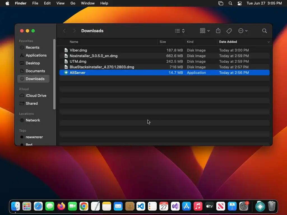
Task: Open the View menu
Action: pyautogui.click(x=61, y=3)
